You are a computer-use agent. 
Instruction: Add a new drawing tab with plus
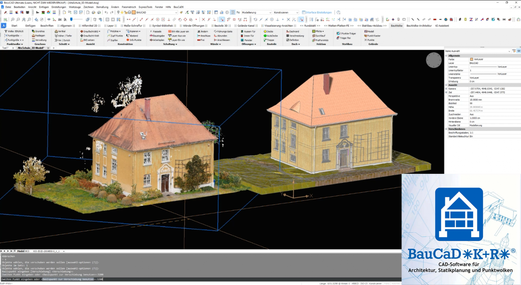[54, 48]
